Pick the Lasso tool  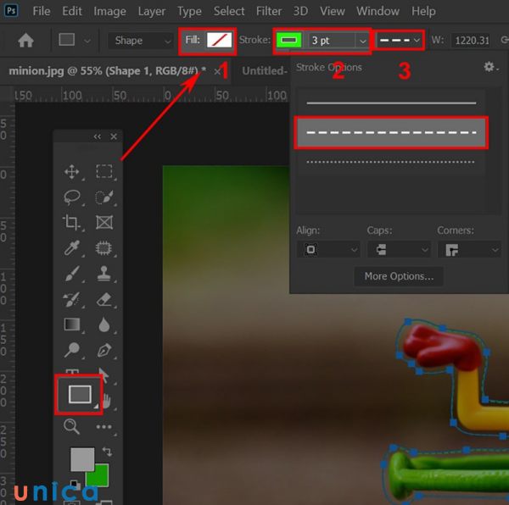72,197
